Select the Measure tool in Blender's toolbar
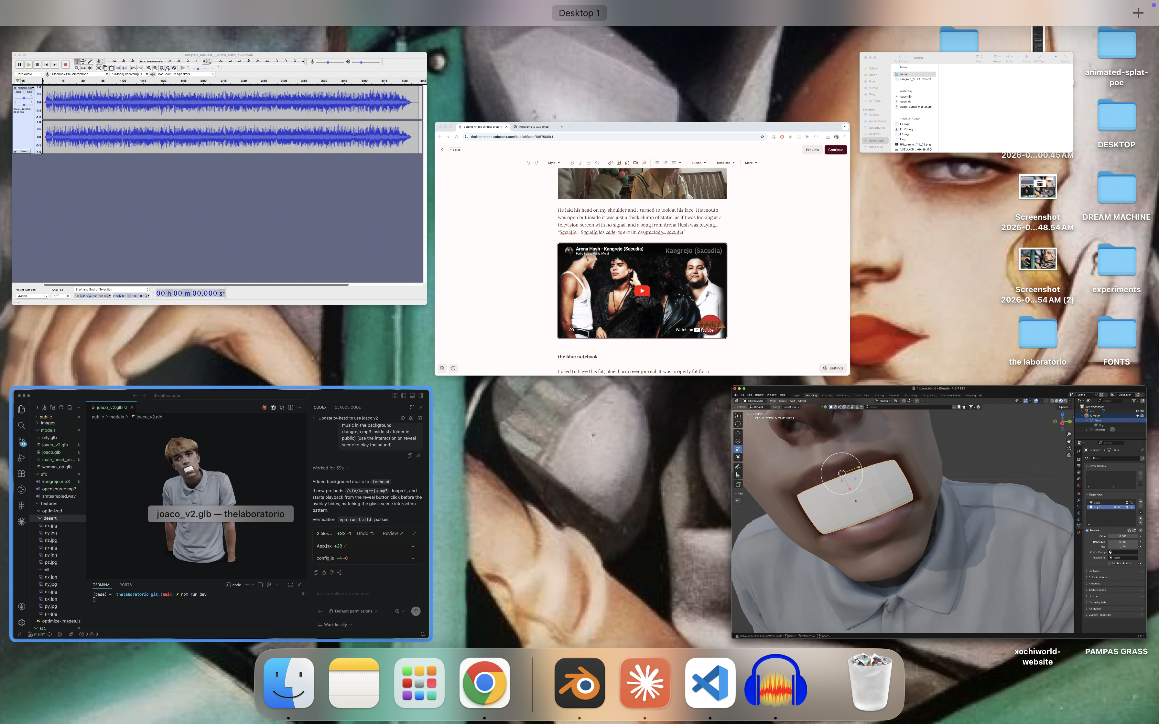Viewport: 1159px width, 724px height. [x=738, y=474]
